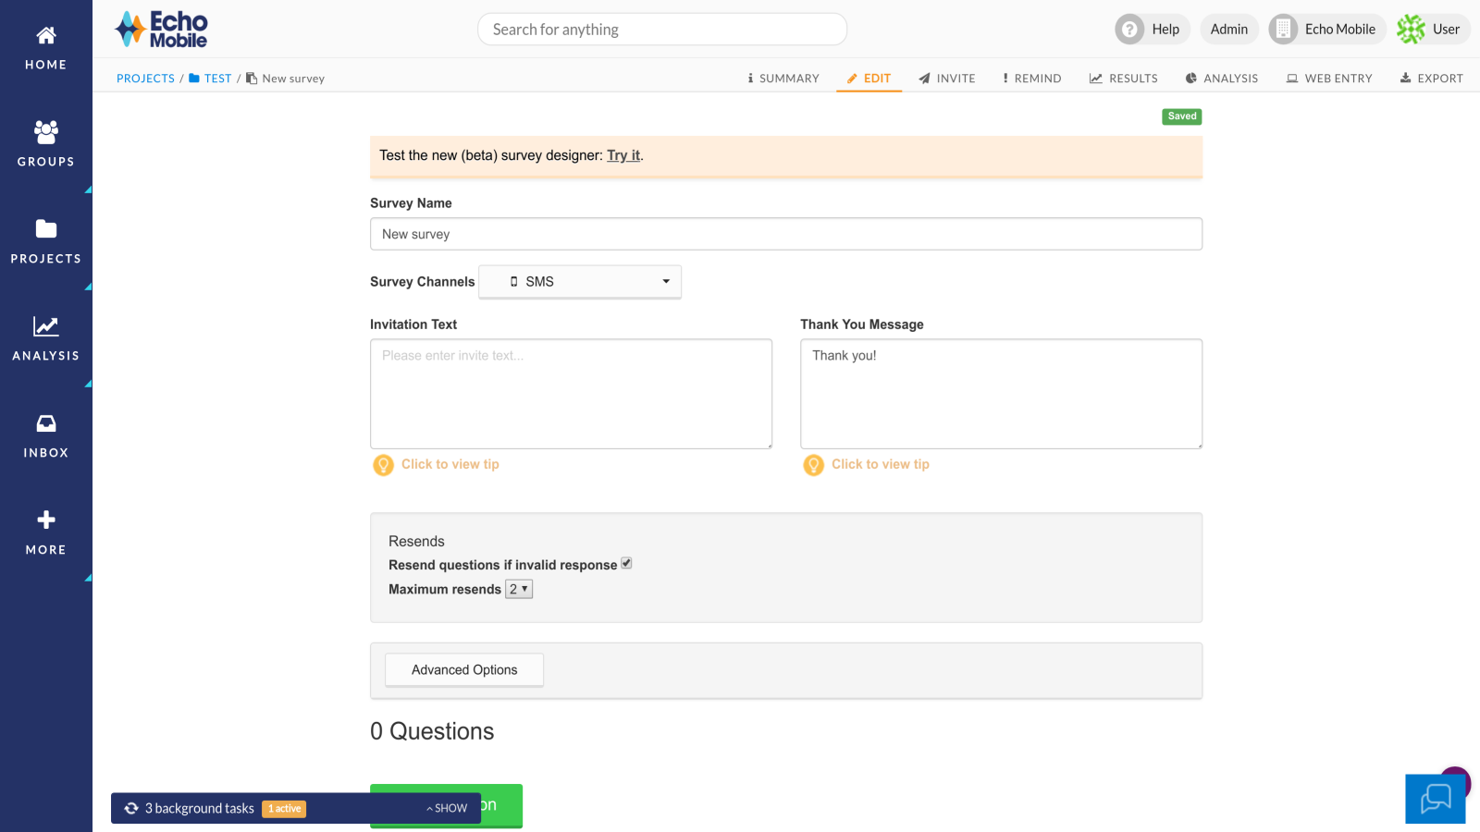Switch to the INVITE tab
1480x832 pixels.
coord(946,78)
